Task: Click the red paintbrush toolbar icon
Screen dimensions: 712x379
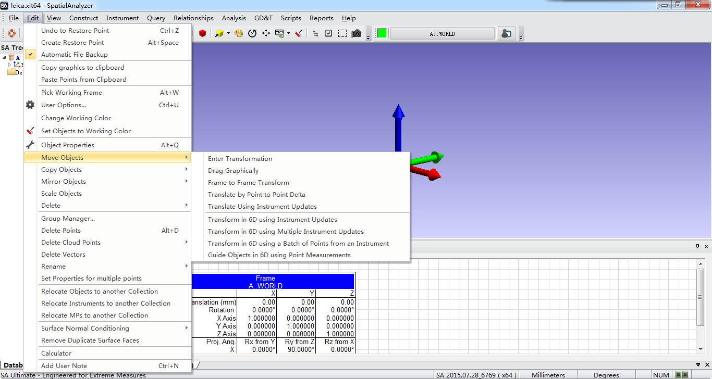Action: tap(299, 33)
